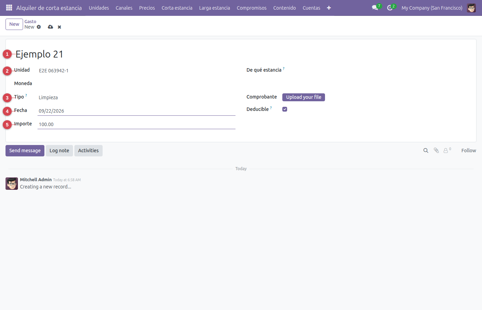The height and width of the screenshot is (310, 482).
Task: Open the apps grid menu icon
Action: point(9,8)
